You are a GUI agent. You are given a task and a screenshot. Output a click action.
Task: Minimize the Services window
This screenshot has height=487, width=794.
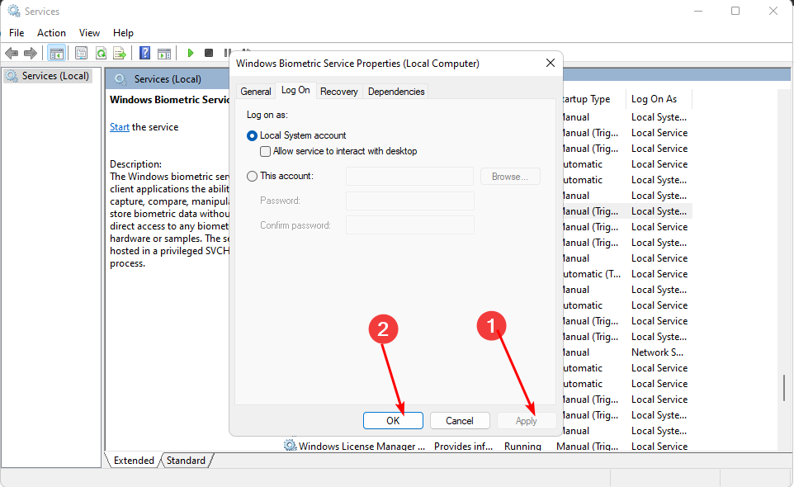698,11
